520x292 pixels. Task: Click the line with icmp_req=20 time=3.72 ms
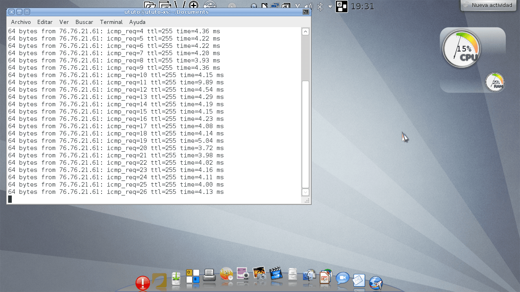(x=116, y=148)
